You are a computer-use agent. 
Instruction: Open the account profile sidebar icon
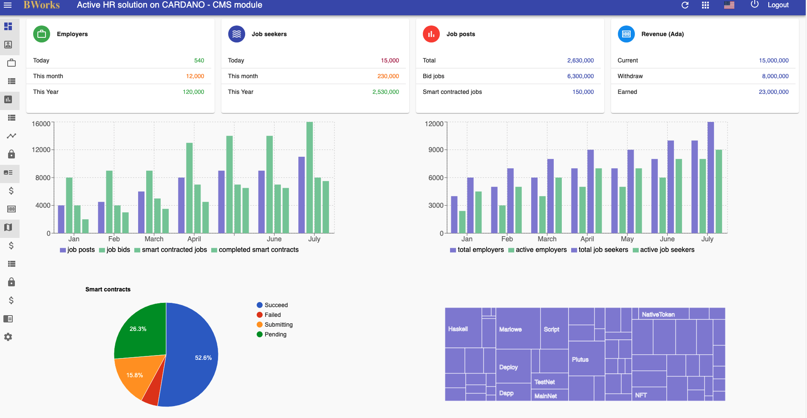pyautogui.click(x=8, y=45)
